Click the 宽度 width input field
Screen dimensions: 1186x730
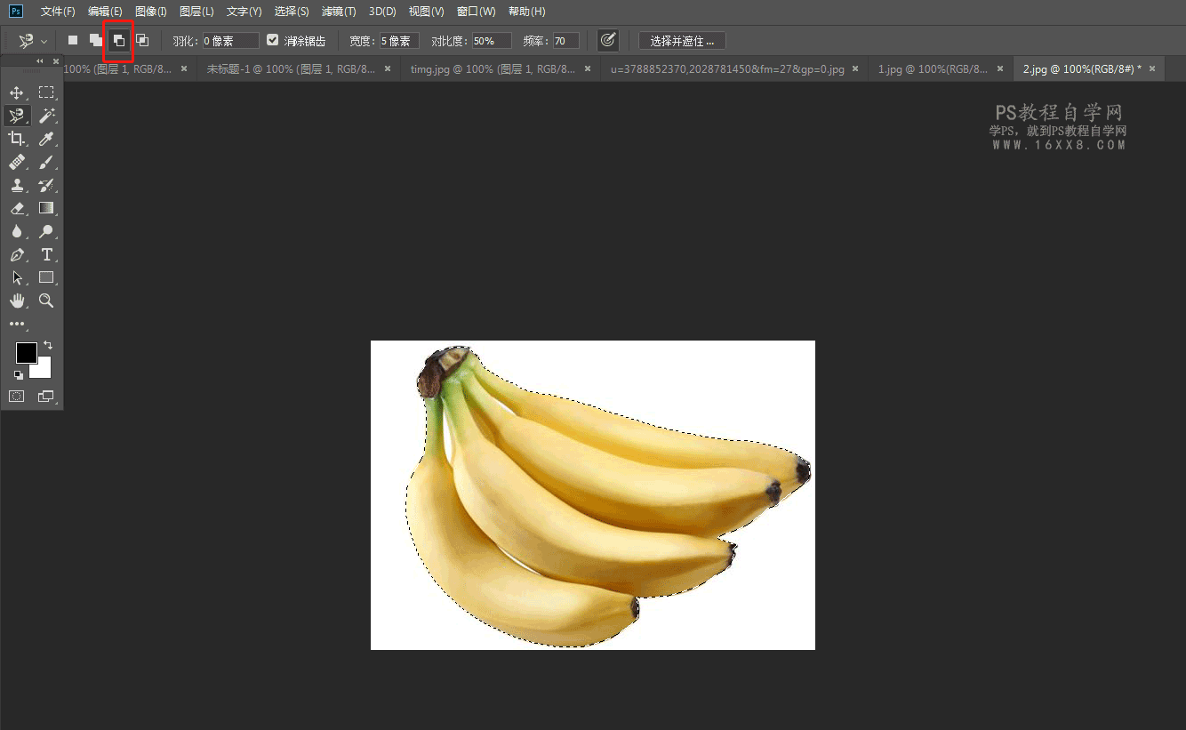coord(399,41)
